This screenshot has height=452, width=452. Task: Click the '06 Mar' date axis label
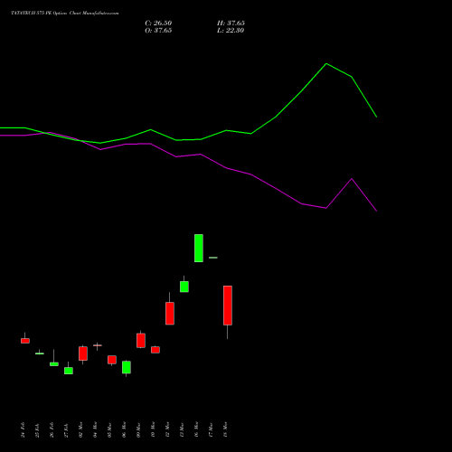[124, 429]
